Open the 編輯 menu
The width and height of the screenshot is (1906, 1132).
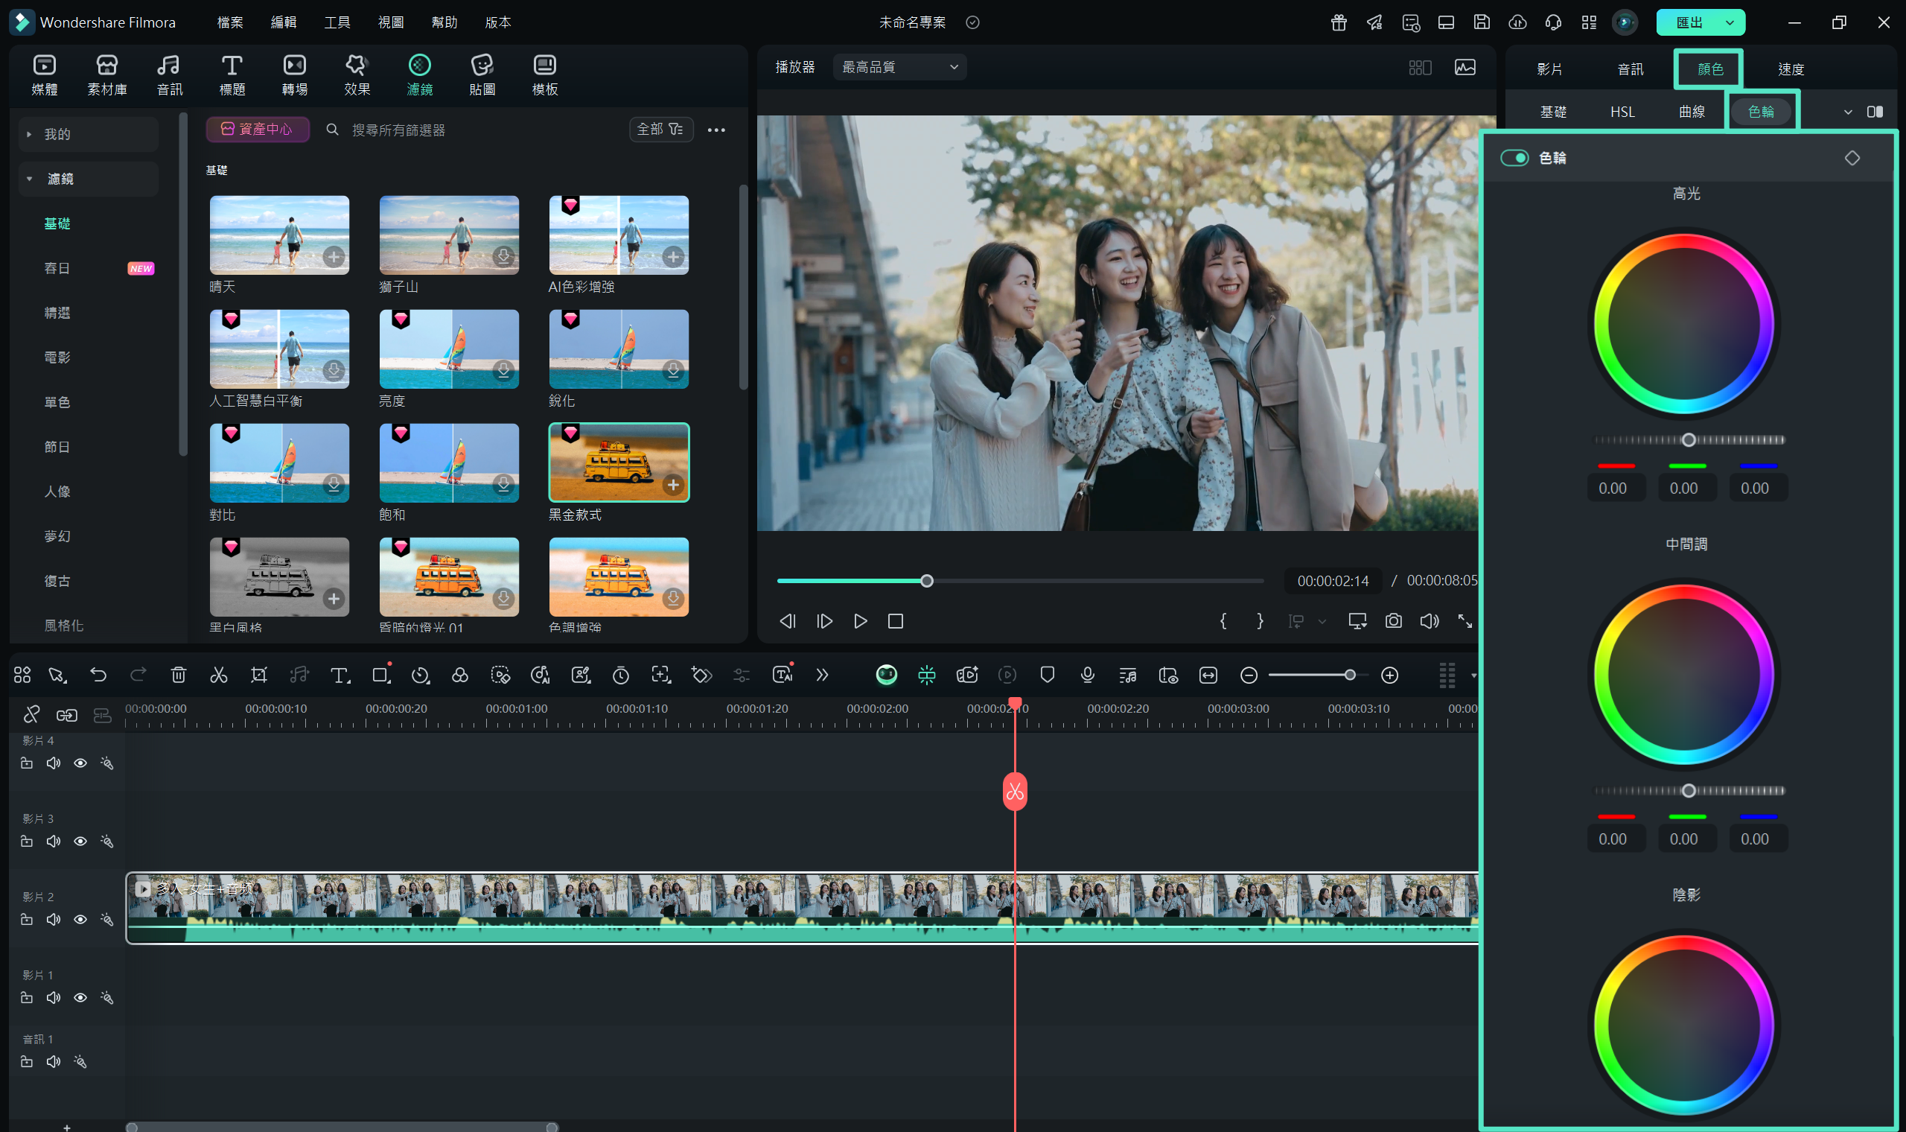coord(284,22)
